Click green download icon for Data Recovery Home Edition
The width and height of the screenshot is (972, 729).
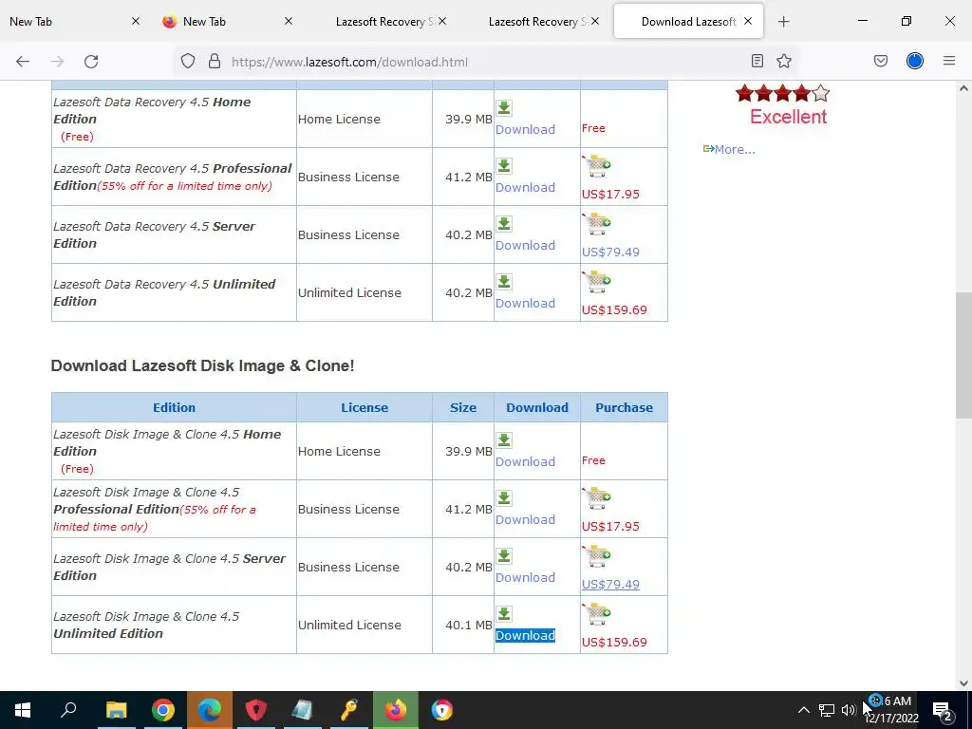coord(504,108)
